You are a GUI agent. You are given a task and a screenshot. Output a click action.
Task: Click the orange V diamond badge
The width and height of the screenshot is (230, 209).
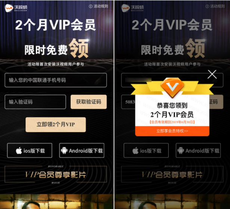point(172,87)
